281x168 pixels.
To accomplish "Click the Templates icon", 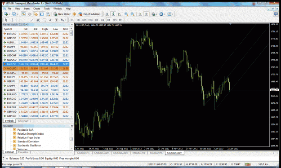I will click(x=169, y=14).
